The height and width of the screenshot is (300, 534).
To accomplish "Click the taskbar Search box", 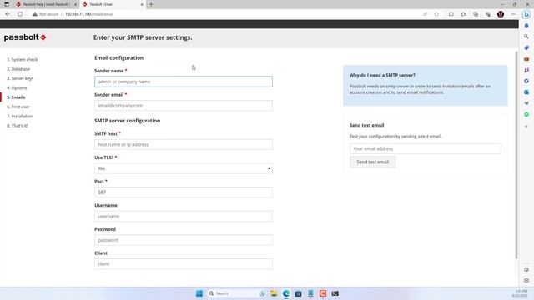I will 237,293.
